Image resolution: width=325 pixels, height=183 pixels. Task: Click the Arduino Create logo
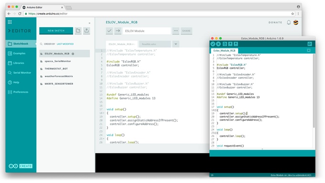[x=20, y=166]
